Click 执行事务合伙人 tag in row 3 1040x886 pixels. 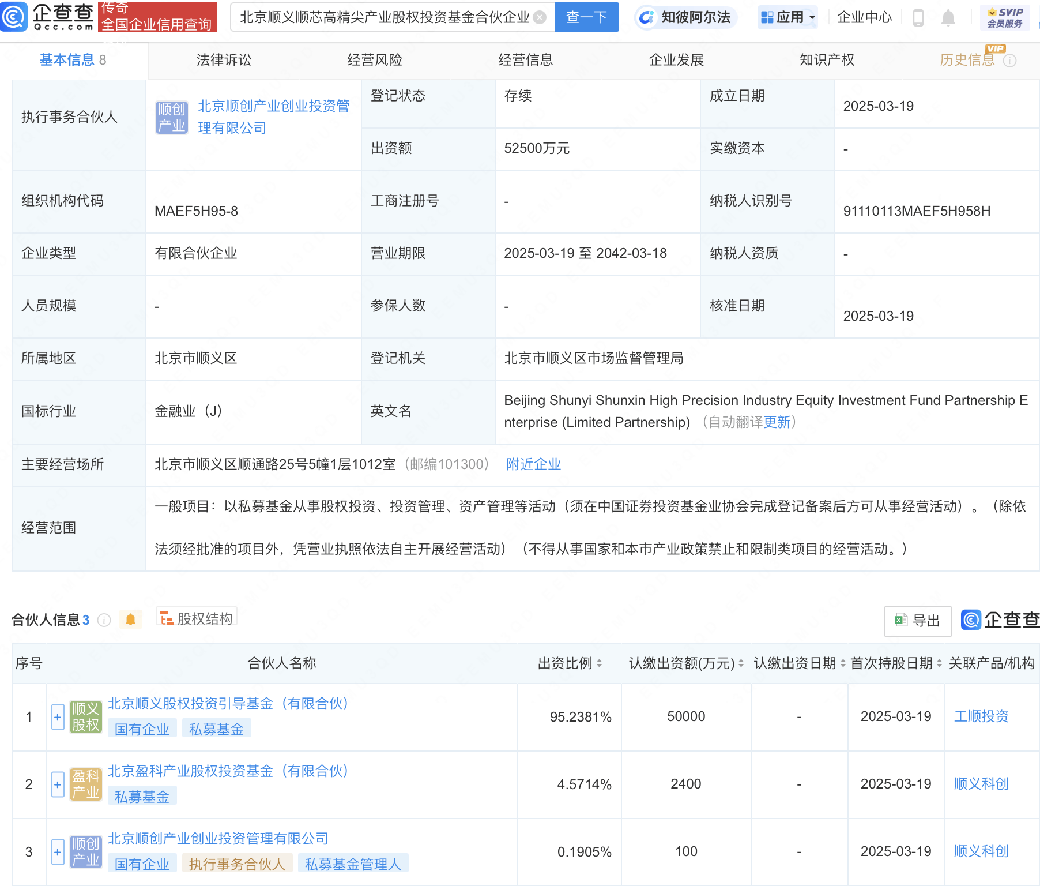(x=237, y=865)
